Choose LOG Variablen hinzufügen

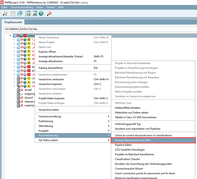[x=153, y=150]
